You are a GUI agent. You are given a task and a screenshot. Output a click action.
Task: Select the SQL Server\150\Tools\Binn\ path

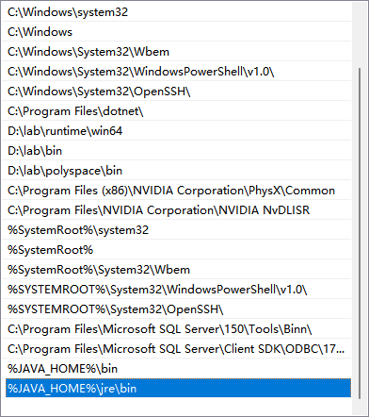click(x=177, y=328)
